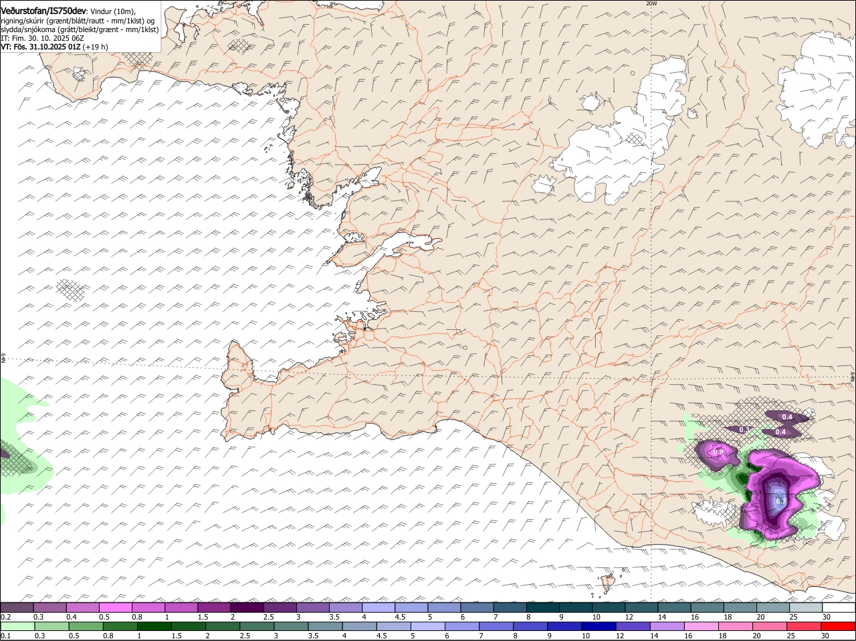Pick the pale periwinkle rain swatch between 5 and 6

[x=427, y=626]
